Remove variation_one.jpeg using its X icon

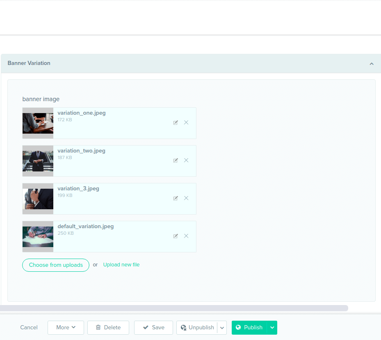(x=186, y=123)
